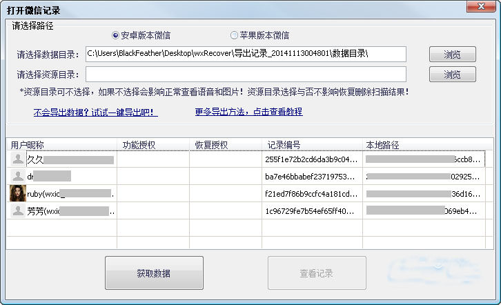501x305 pixels.
Task: Click the 获取数据 button
Action: click(154, 273)
